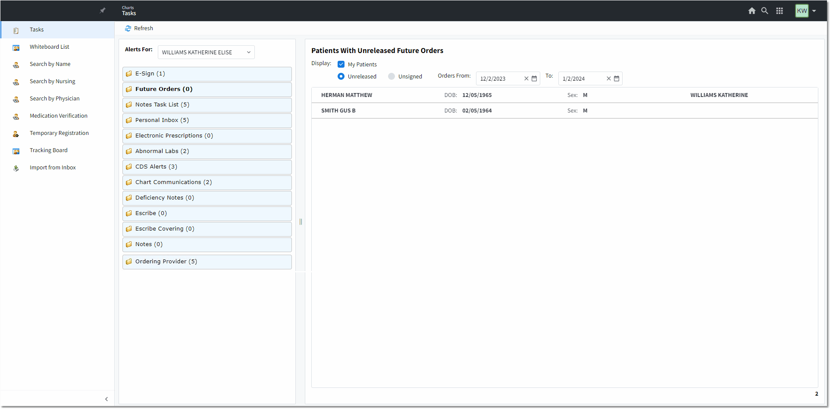Click the pin icon in the header
The height and width of the screenshot is (409, 830).
[x=103, y=10]
